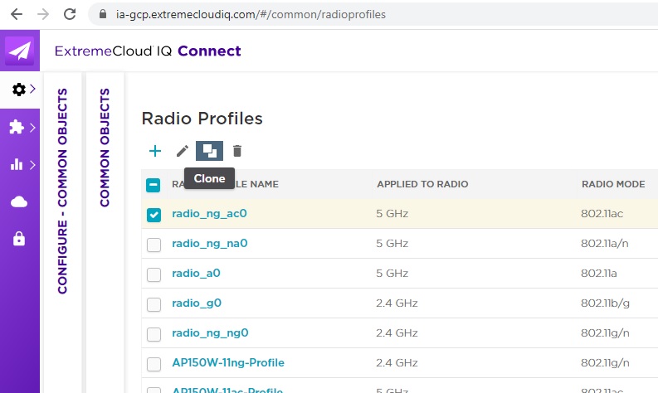
Task: Click the cloud icon in sidebar
Action: pyautogui.click(x=18, y=202)
